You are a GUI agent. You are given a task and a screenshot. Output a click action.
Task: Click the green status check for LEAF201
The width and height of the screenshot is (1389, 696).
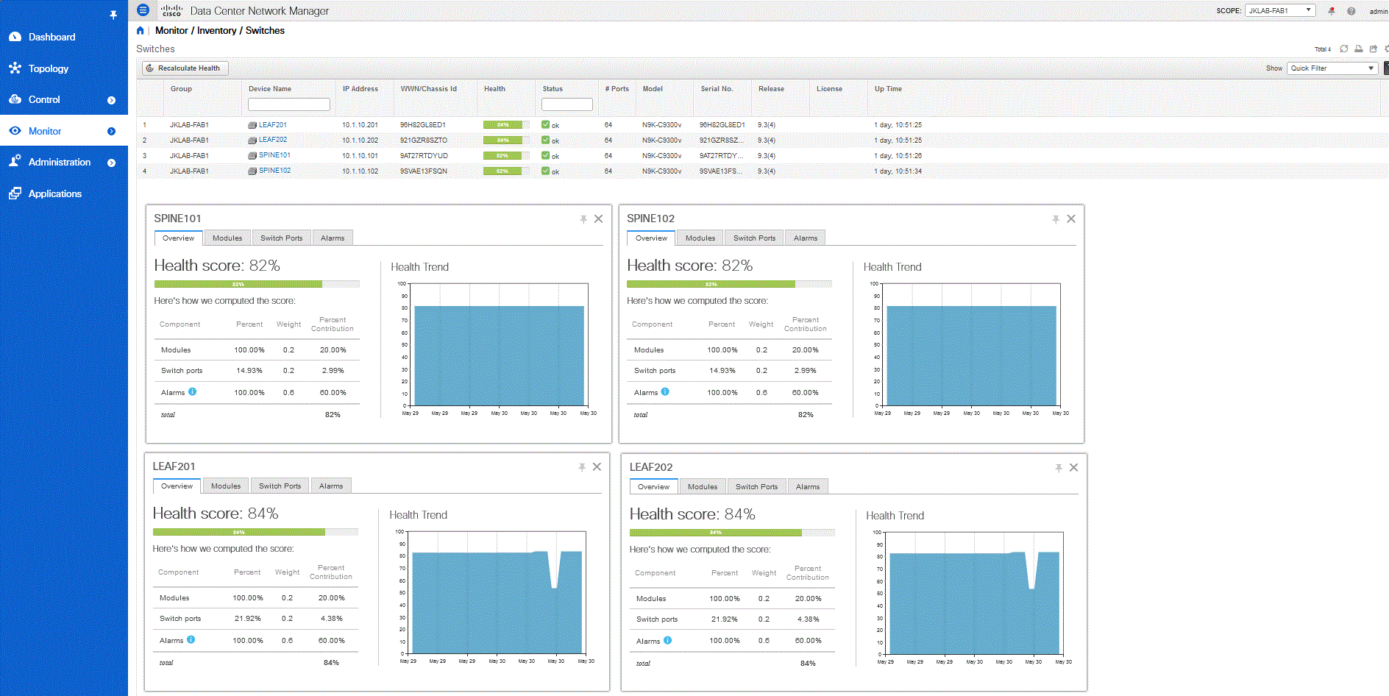[545, 124]
